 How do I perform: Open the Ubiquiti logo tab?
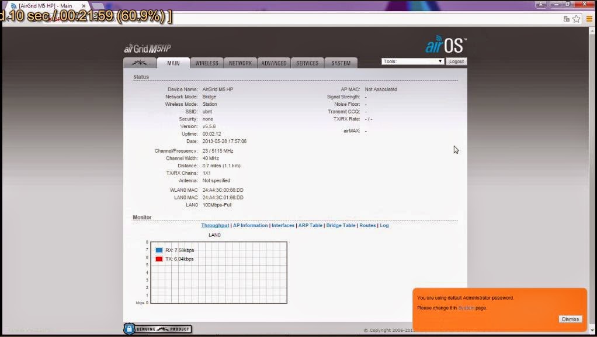click(140, 63)
